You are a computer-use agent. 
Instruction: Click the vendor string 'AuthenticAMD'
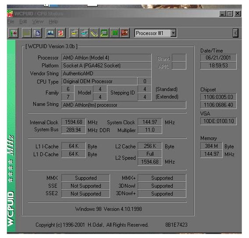(106, 73)
